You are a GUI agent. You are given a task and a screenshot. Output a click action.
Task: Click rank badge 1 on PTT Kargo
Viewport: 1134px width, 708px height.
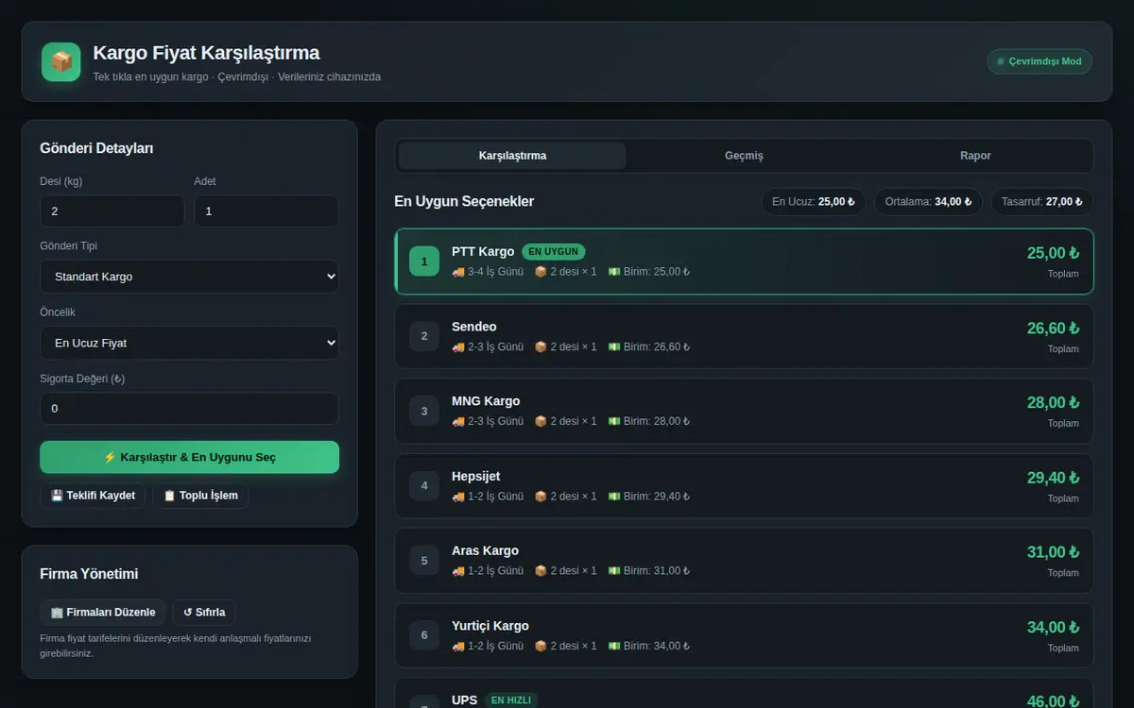click(424, 261)
